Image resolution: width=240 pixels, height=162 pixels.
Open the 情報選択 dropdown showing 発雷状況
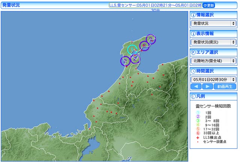(x=213, y=23)
